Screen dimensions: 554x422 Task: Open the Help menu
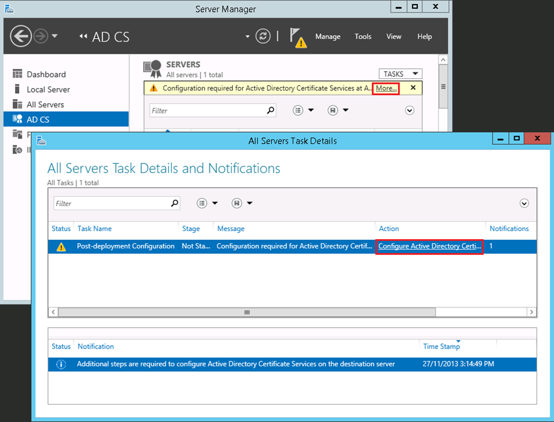pyautogui.click(x=424, y=36)
